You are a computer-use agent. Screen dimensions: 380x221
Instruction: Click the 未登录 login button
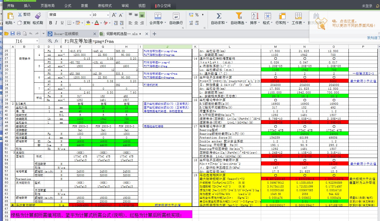pyautogui.click(x=367, y=6)
